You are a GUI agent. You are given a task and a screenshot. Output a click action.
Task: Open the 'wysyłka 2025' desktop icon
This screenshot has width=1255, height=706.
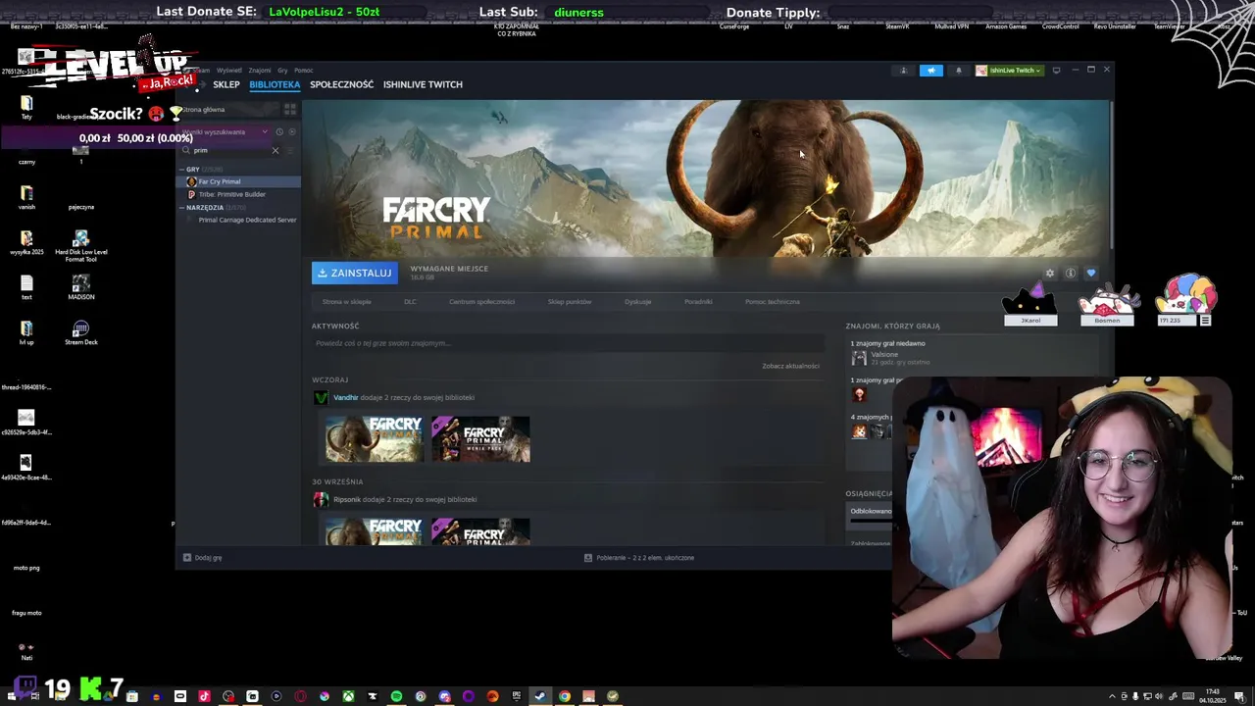(x=26, y=243)
